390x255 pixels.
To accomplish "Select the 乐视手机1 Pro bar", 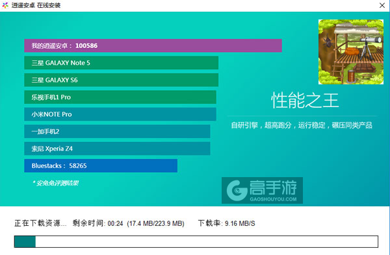I will click(x=120, y=97).
